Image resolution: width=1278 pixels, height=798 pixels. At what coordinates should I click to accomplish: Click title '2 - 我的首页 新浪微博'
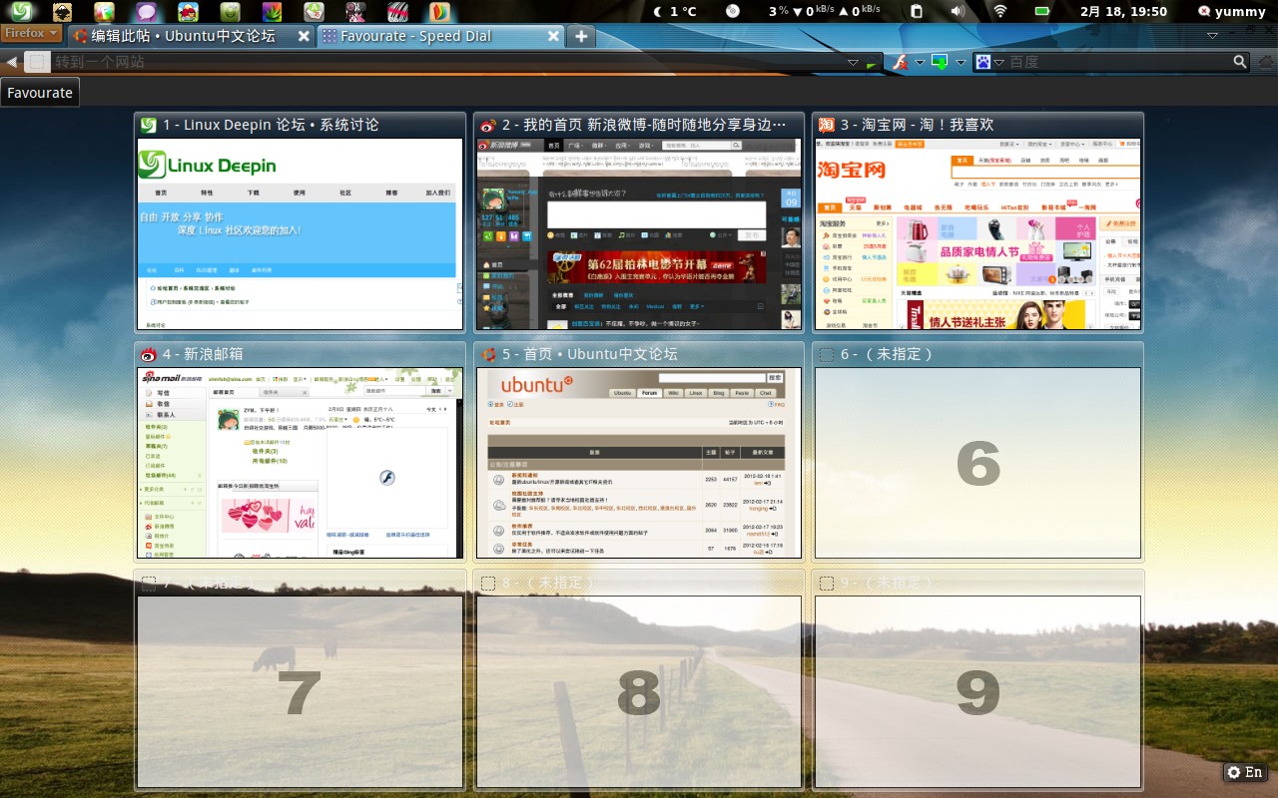644,126
